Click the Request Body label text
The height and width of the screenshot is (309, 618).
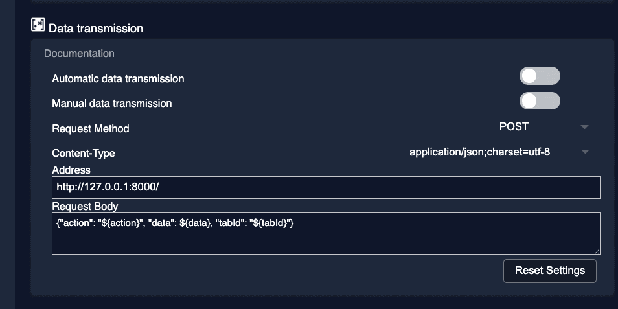pos(85,206)
